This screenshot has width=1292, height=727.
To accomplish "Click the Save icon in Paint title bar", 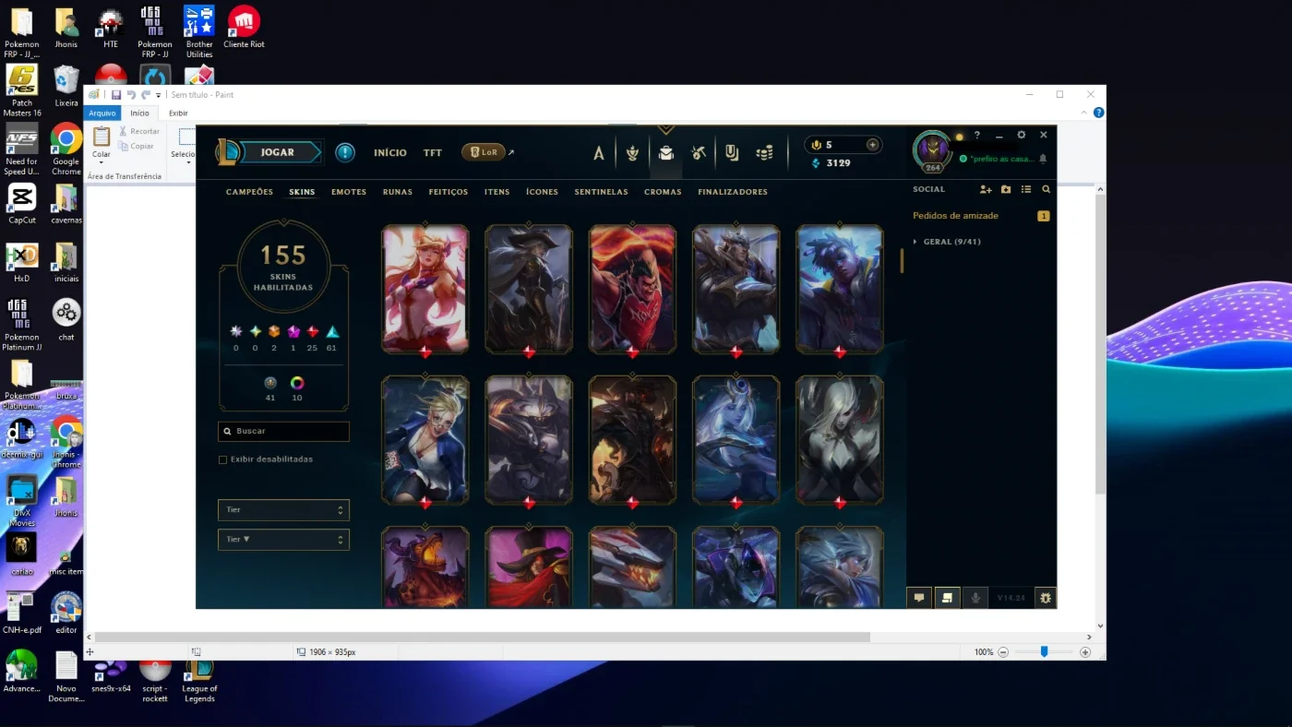I will point(116,95).
